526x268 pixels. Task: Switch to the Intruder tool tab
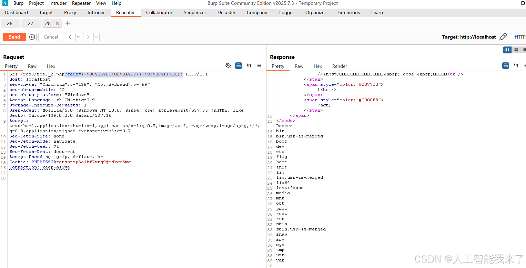[x=96, y=12]
